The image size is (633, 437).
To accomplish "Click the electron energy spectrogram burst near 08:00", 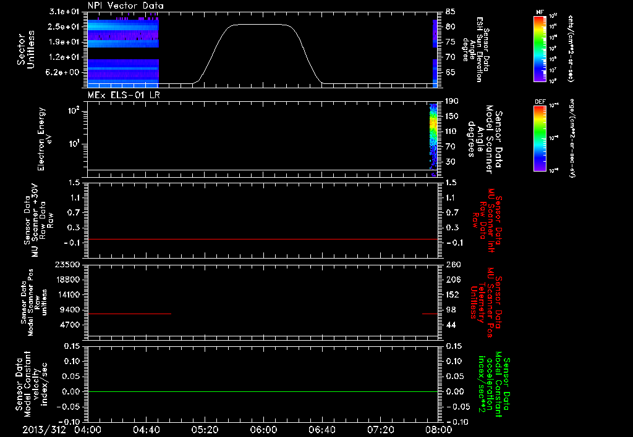I will click(x=433, y=139).
